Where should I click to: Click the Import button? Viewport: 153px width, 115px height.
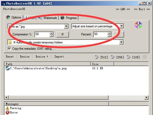(x=59, y=56)
